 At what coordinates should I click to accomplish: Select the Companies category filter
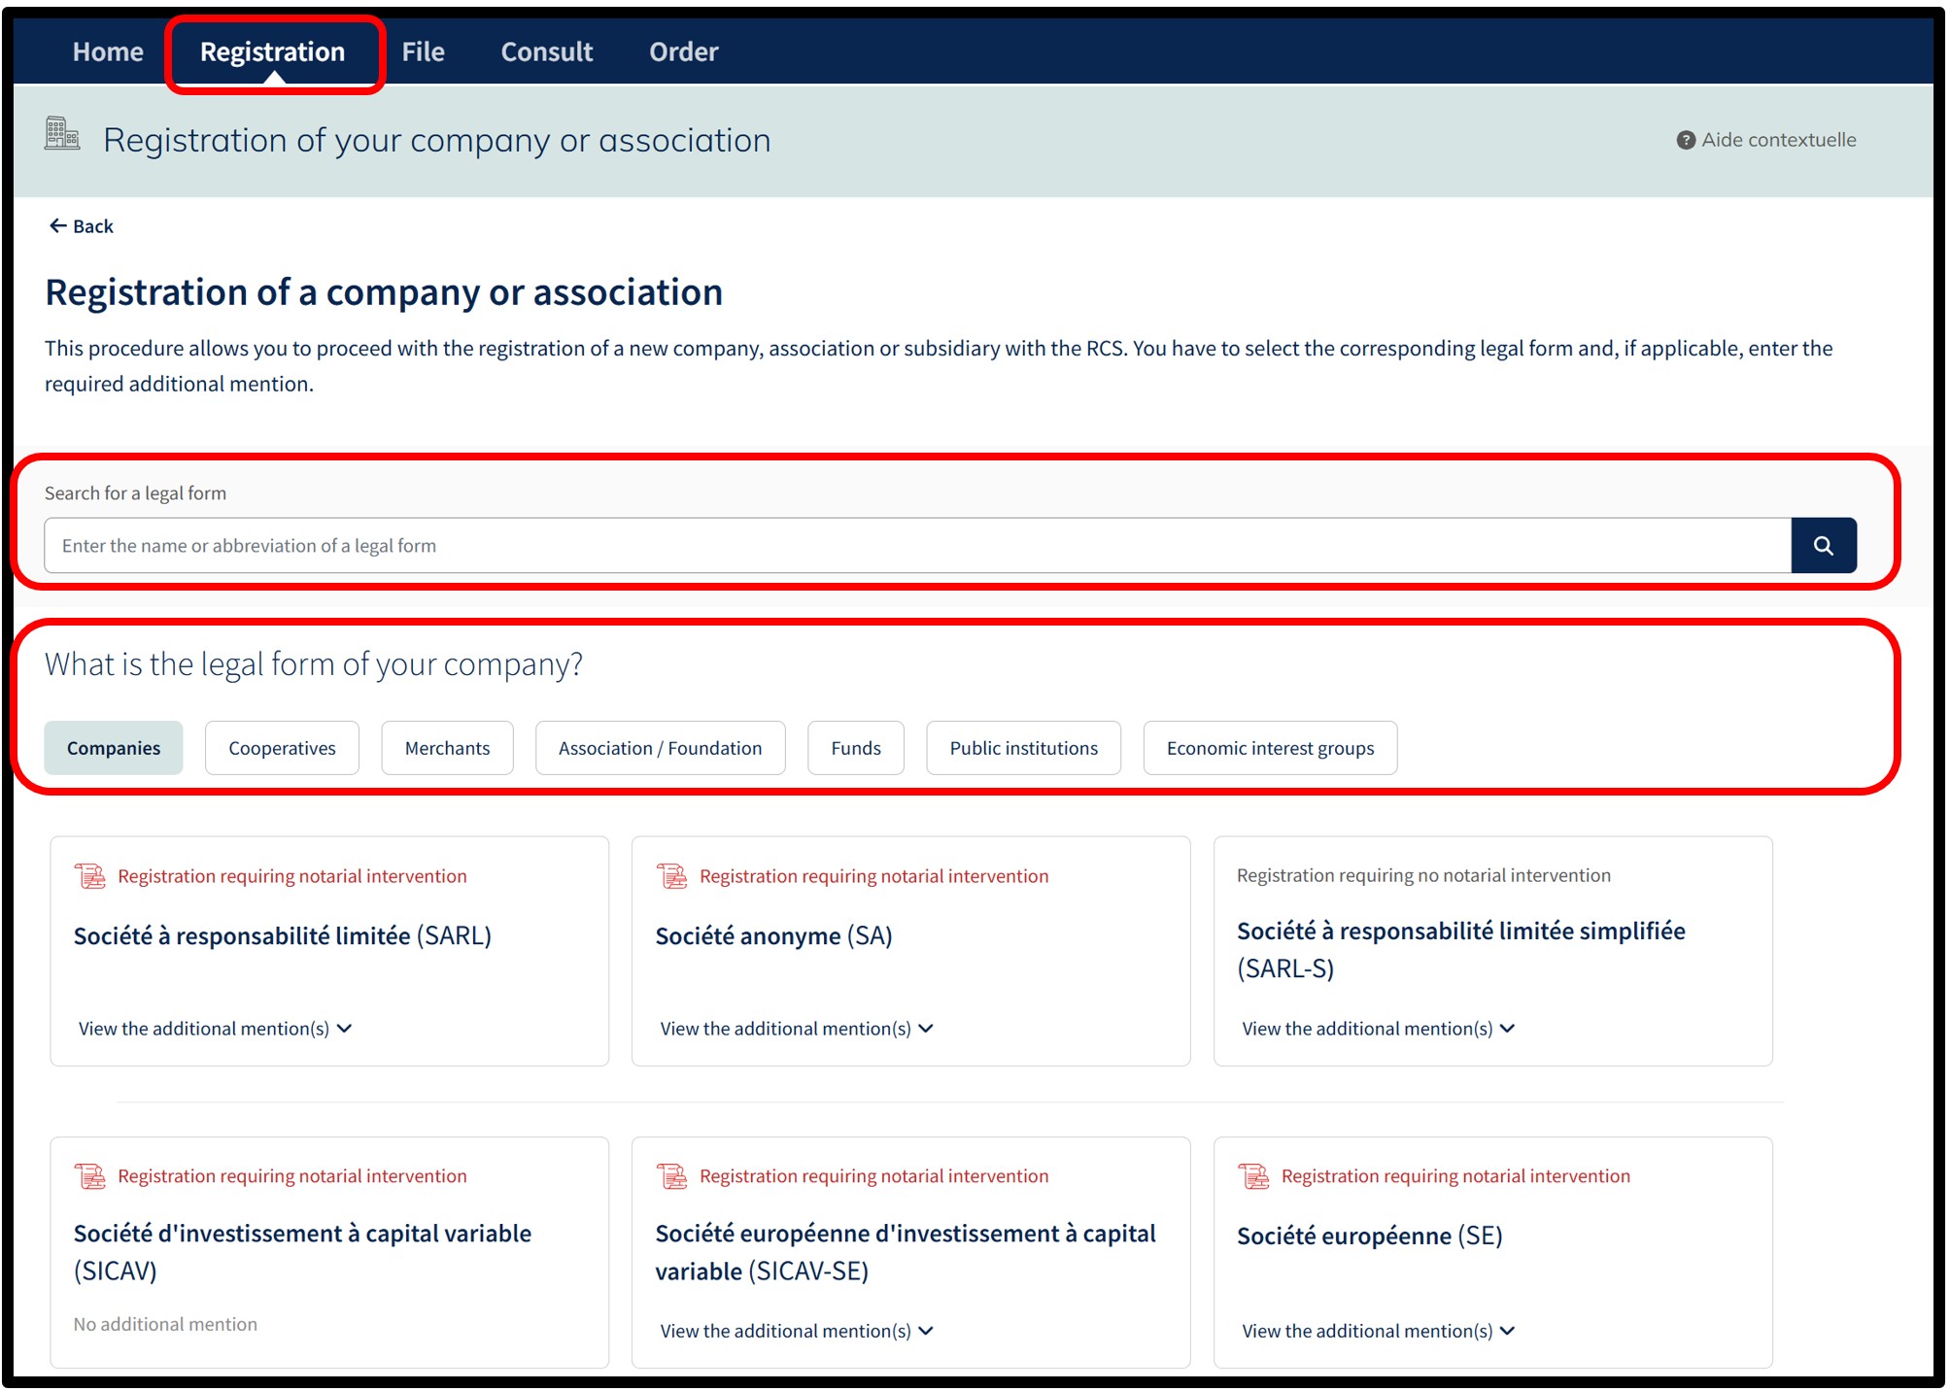coord(114,748)
